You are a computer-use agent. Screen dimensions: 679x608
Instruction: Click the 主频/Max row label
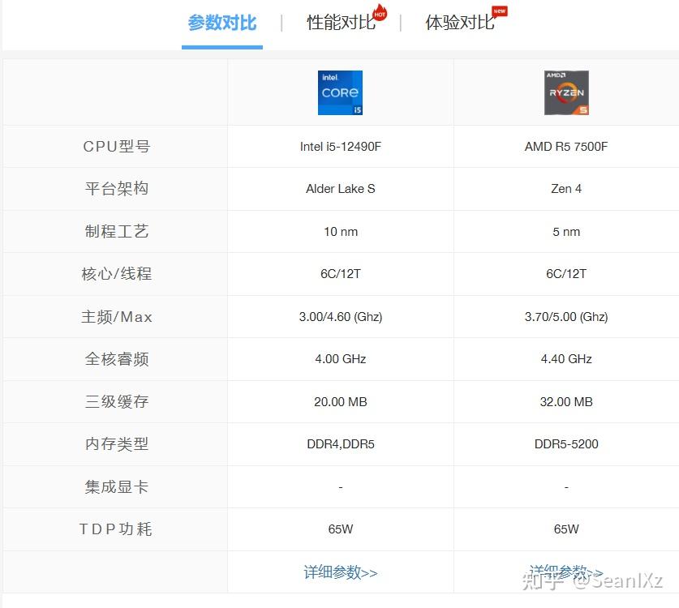tap(117, 317)
